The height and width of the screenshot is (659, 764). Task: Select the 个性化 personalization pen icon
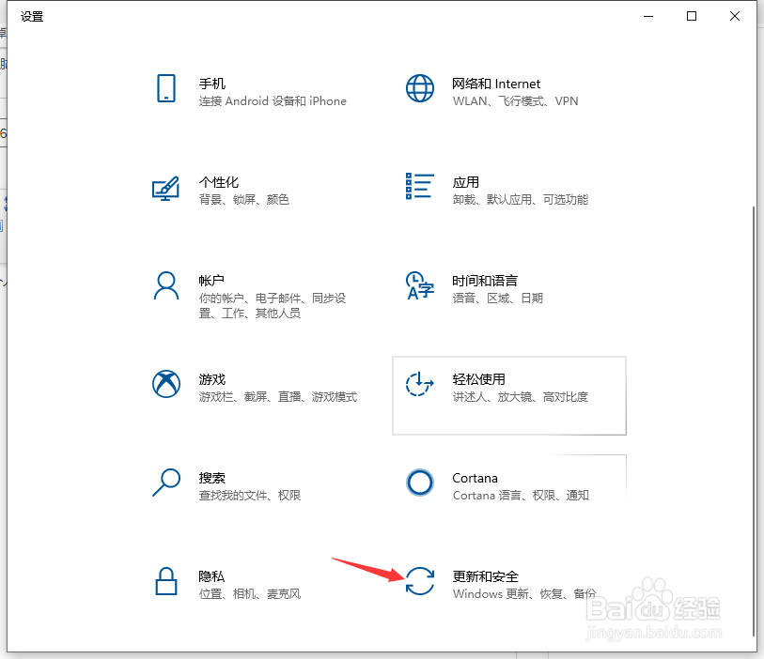pos(166,188)
